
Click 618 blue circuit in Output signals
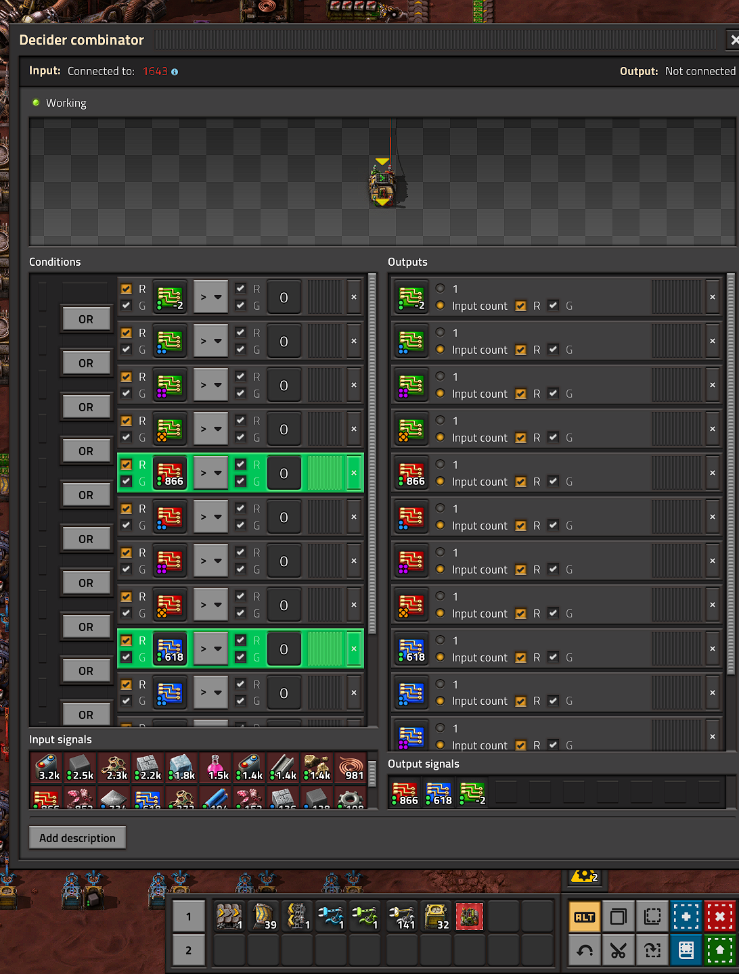point(439,793)
